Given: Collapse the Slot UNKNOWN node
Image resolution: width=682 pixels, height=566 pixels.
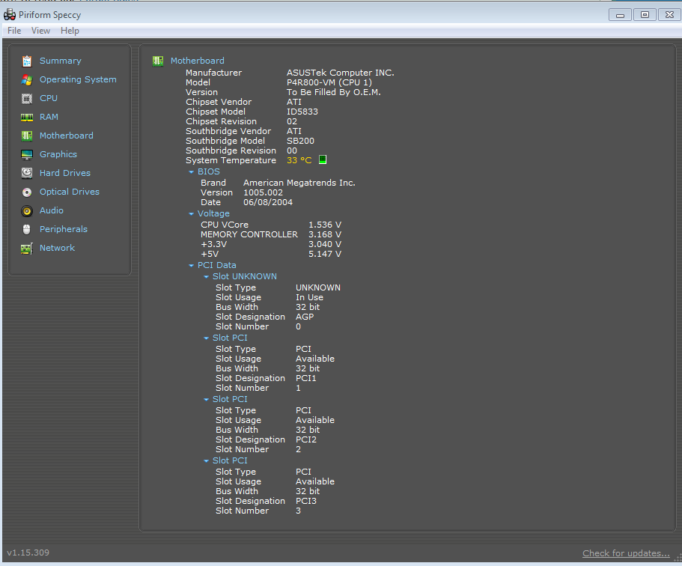Looking at the screenshot, I should coord(206,277).
